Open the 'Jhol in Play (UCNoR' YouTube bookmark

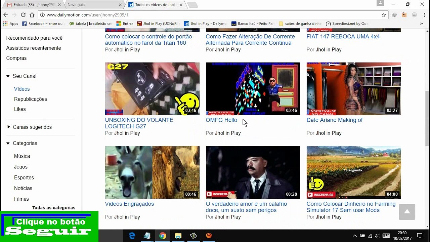click(x=159, y=24)
